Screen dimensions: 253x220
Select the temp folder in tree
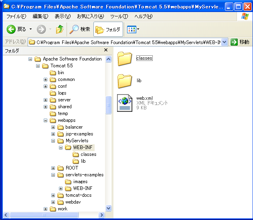[59, 113]
